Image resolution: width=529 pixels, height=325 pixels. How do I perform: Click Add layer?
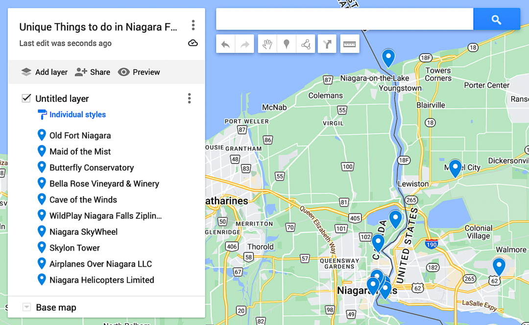(x=44, y=72)
